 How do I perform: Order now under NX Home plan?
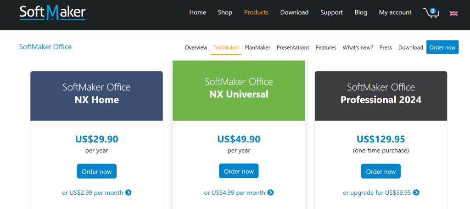pos(96,171)
